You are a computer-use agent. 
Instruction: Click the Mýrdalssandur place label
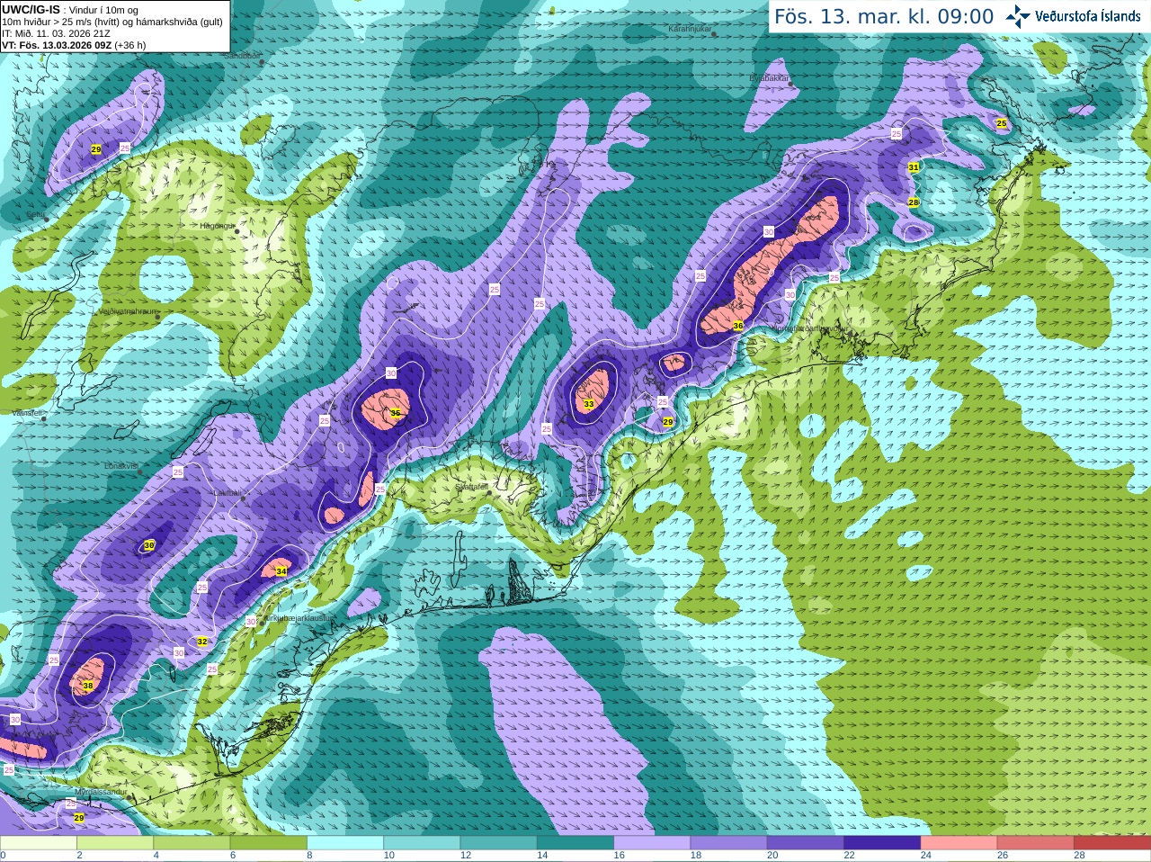pyautogui.click(x=101, y=792)
